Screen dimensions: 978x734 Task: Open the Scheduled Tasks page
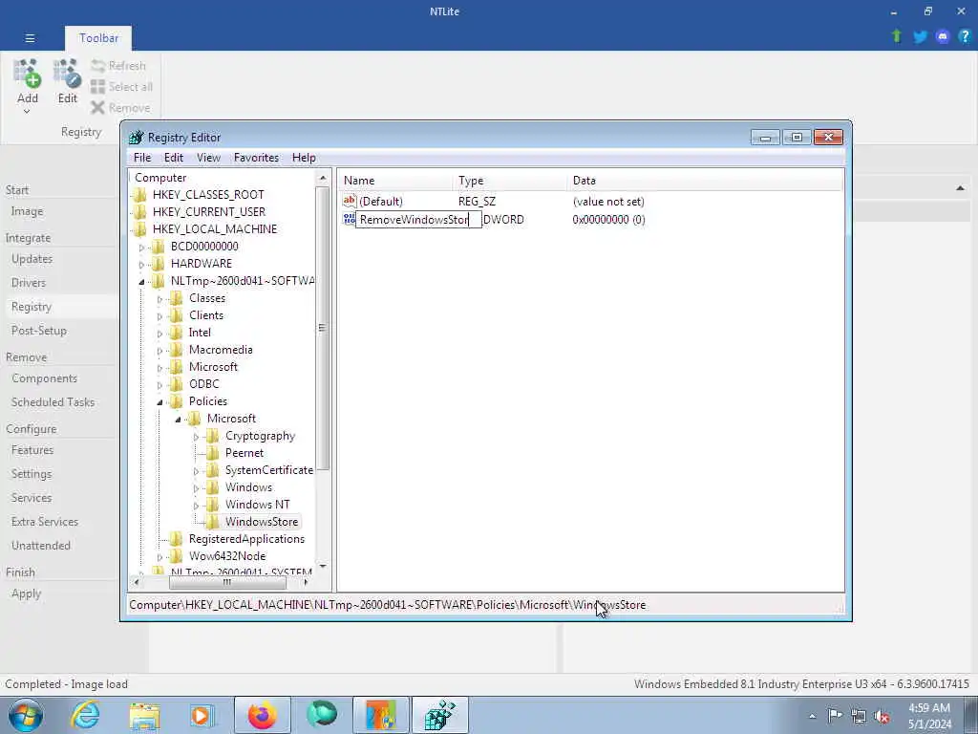pos(53,402)
